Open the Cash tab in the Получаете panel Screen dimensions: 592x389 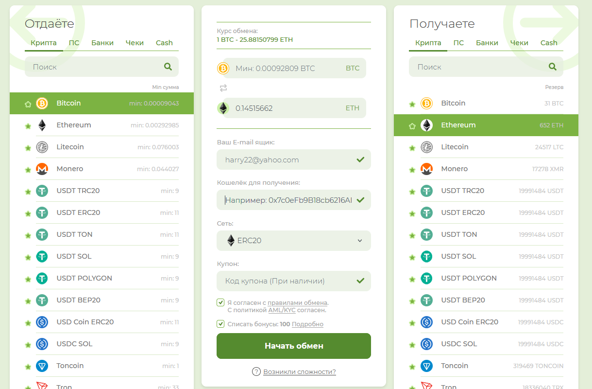click(x=549, y=43)
